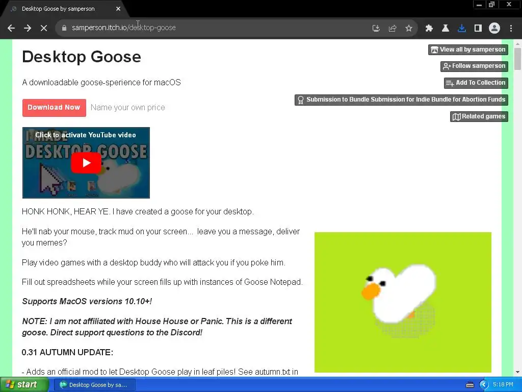Open the Extensions puzzle-piece icon
The width and height of the screenshot is (522, 392).
pyautogui.click(x=429, y=29)
